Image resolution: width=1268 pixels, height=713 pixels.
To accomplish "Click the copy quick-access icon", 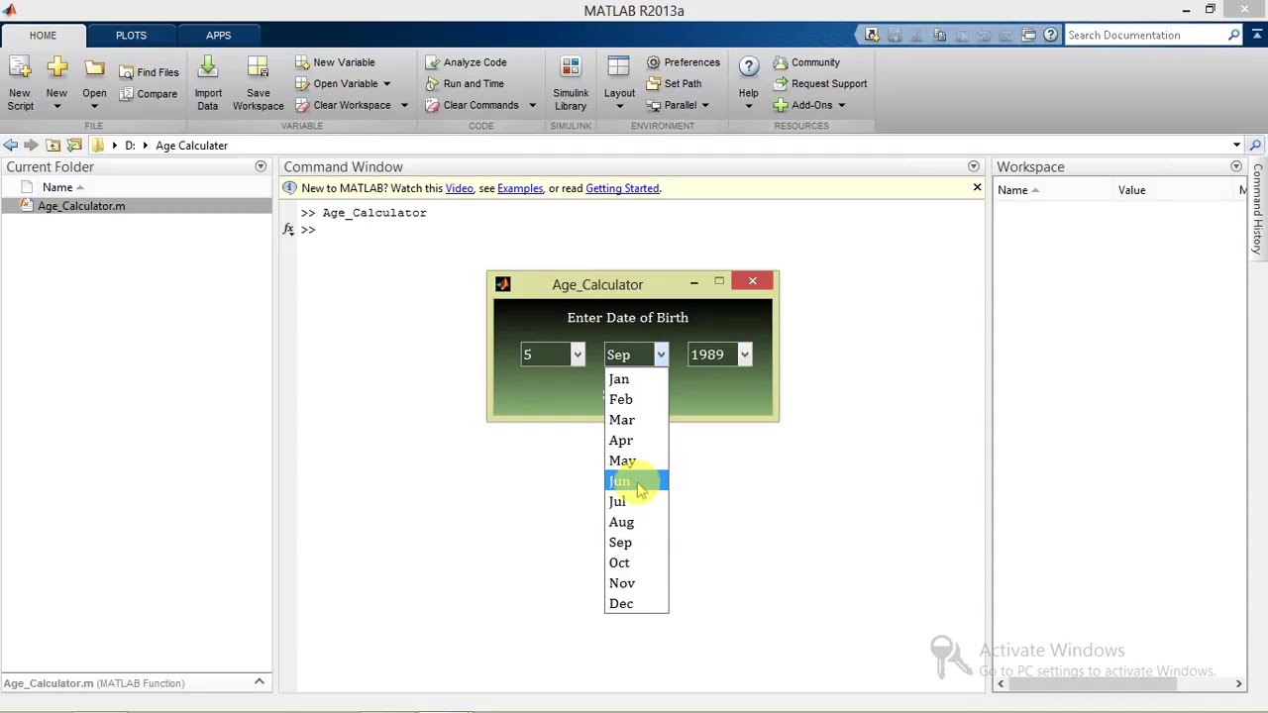I will [938, 36].
